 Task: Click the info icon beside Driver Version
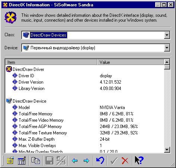click(x=15, y=82)
